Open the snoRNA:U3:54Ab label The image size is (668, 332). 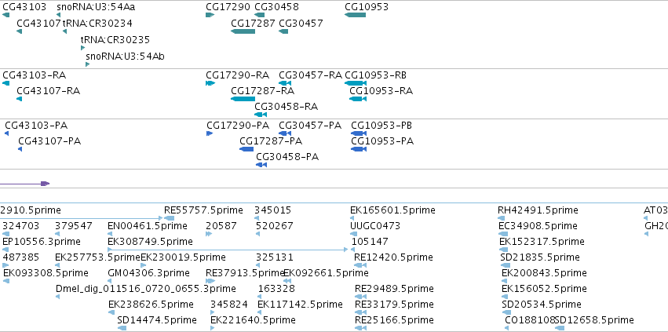(126, 57)
